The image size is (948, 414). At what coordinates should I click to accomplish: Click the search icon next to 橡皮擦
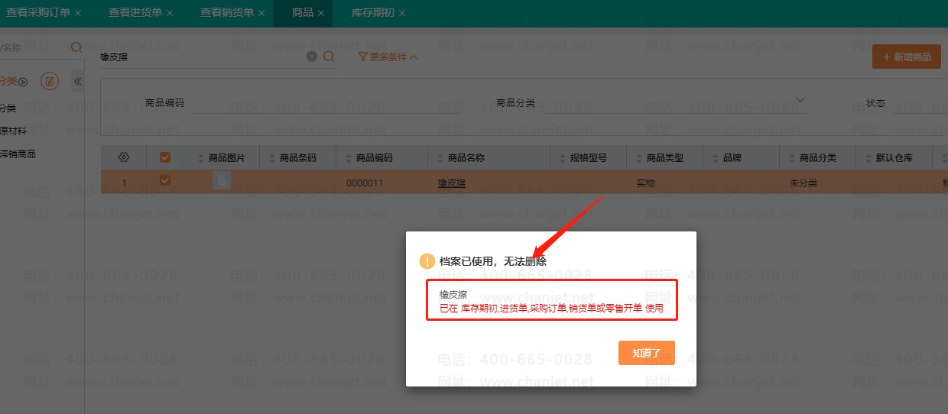[x=329, y=57]
